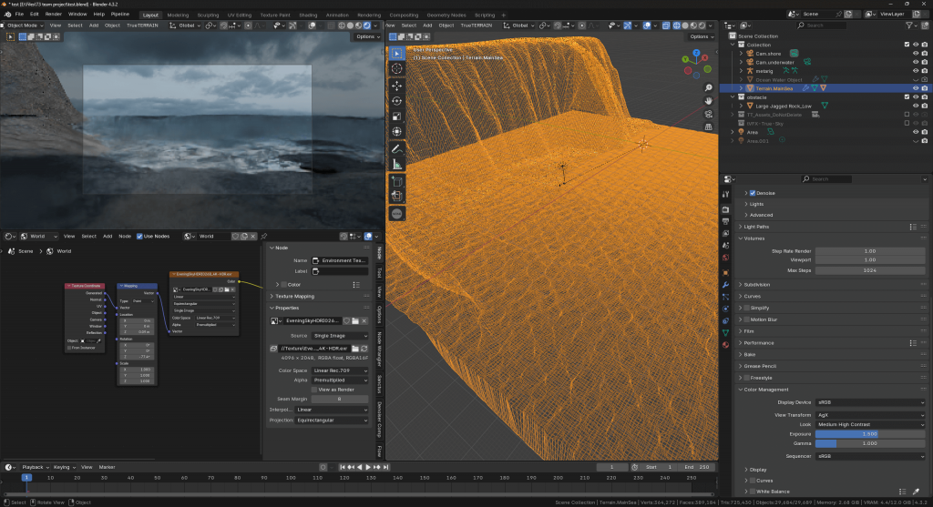Select the Rotate tool in viewport toolbar
This screenshot has width=933, height=507.
[396, 100]
